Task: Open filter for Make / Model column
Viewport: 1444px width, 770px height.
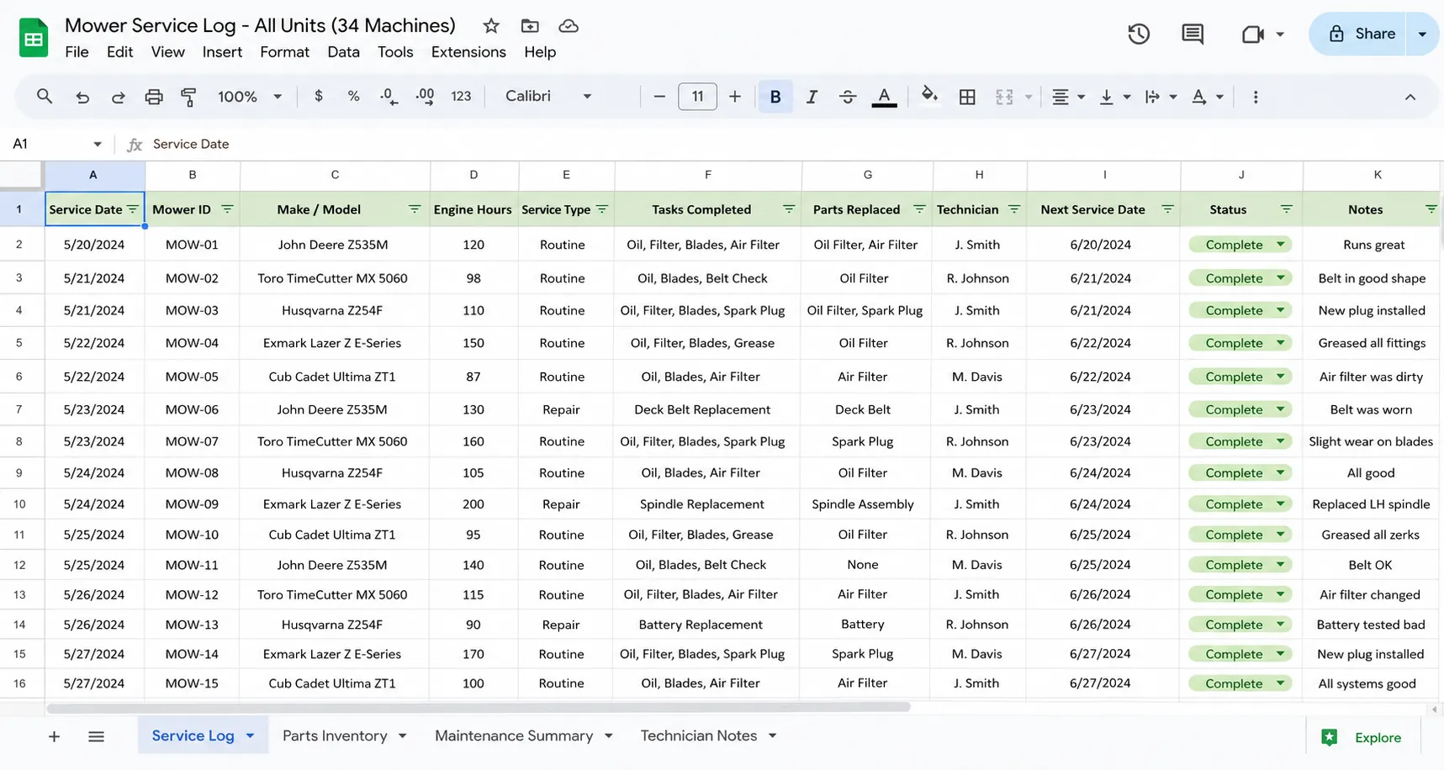Action: click(x=415, y=209)
